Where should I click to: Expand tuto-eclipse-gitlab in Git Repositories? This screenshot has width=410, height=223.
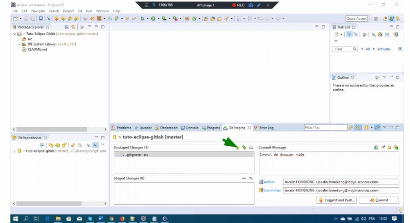point(15,151)
